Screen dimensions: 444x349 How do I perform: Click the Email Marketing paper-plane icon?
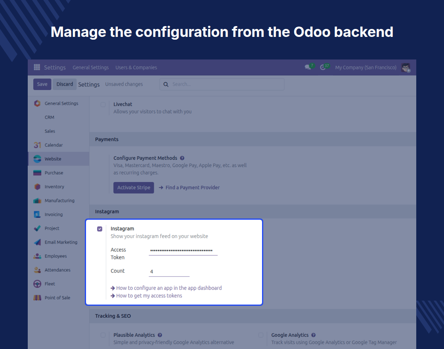point(37,242)
